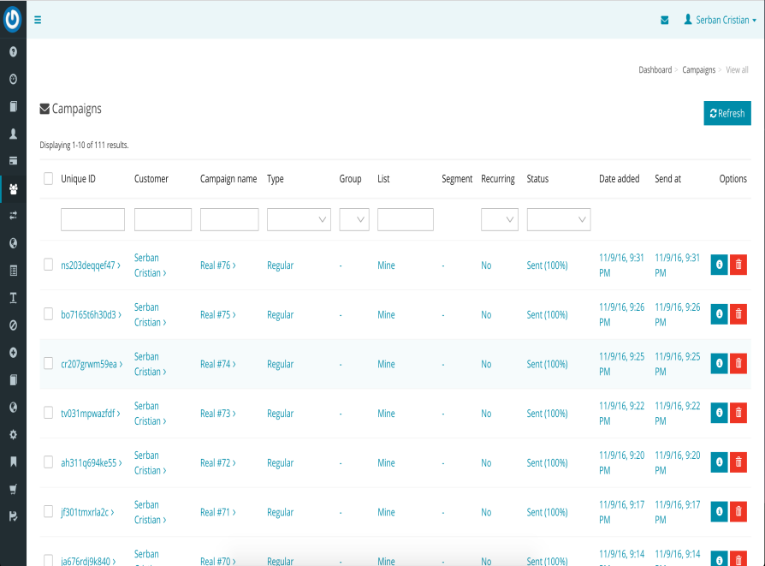Open the Type filter dropdown
Image resolution: width=765 pixels, height=566 pixels.
[299, 220]
